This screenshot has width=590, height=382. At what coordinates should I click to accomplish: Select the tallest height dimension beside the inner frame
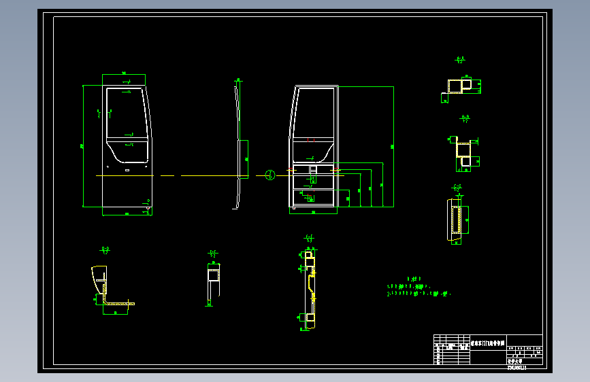[x=393, y=147]
